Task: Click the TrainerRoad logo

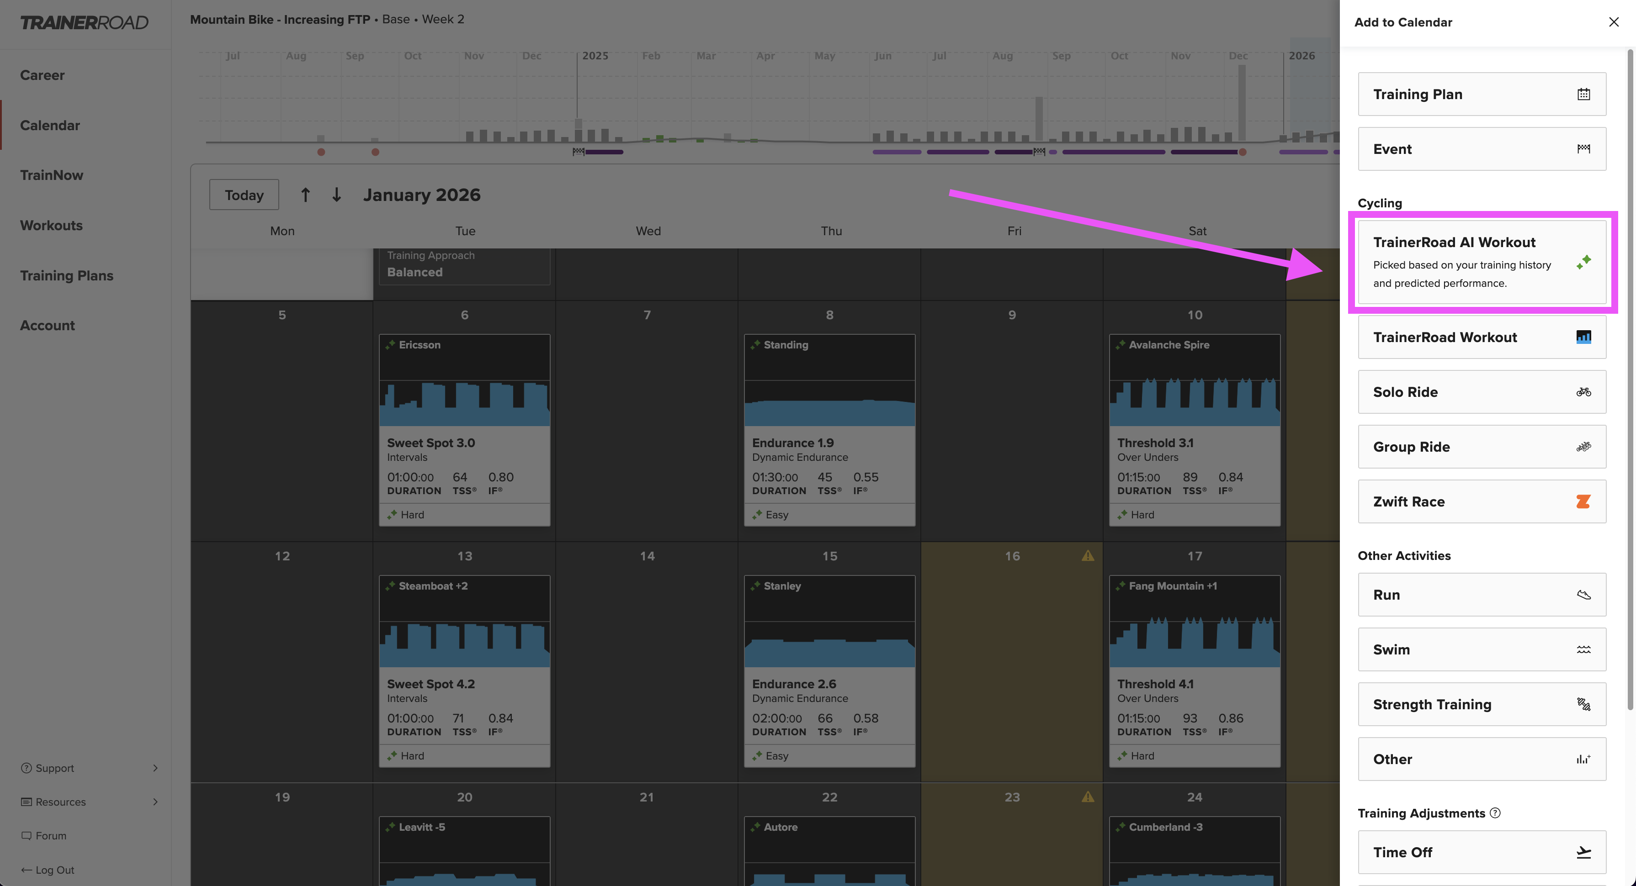Action: [84, 23]
